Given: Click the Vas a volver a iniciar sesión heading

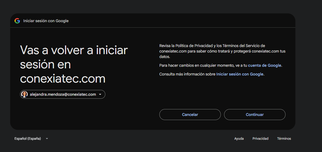Looking at the screenshot, I should coord(74,65).
